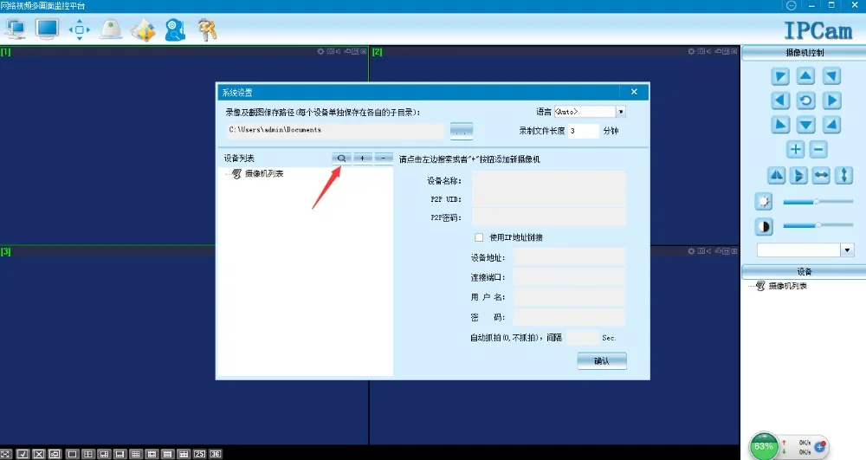The height and width of the screenshot is (460, 866).
Task: Open system settings via the keys toolbar icon
Action: coord(207,29)
